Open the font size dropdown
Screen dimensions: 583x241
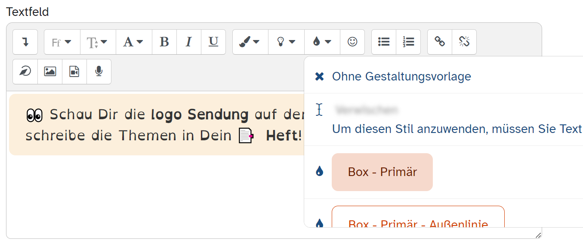[x=98, y=42]
